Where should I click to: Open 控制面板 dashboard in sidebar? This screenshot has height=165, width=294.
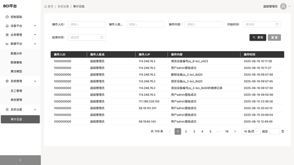(16, 17)
